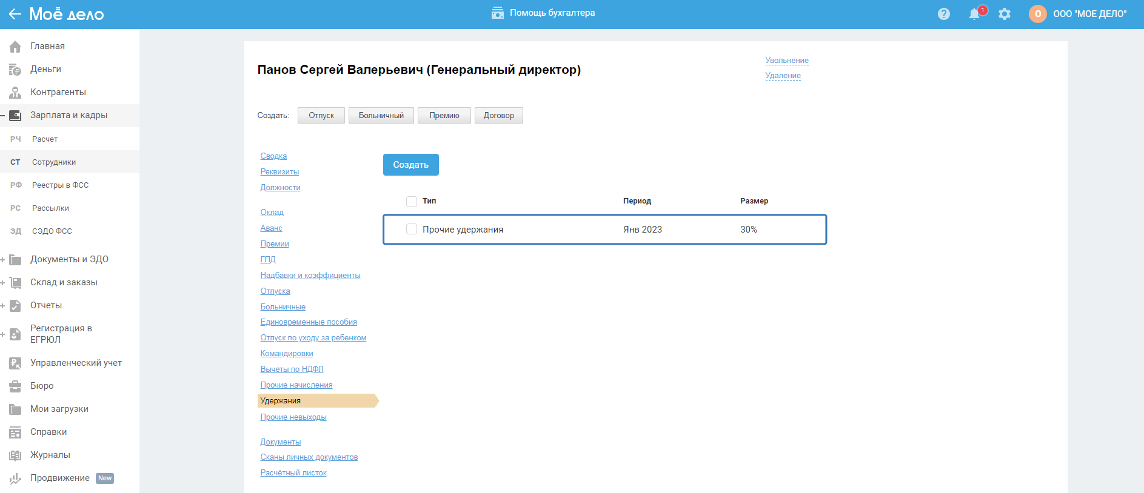
Task: Collapse the Зарплата и кадры section
Action: (x=3, y=115)
